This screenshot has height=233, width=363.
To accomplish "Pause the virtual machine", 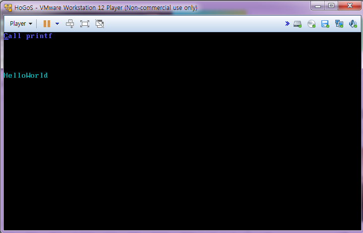I will tap(47, 24).
